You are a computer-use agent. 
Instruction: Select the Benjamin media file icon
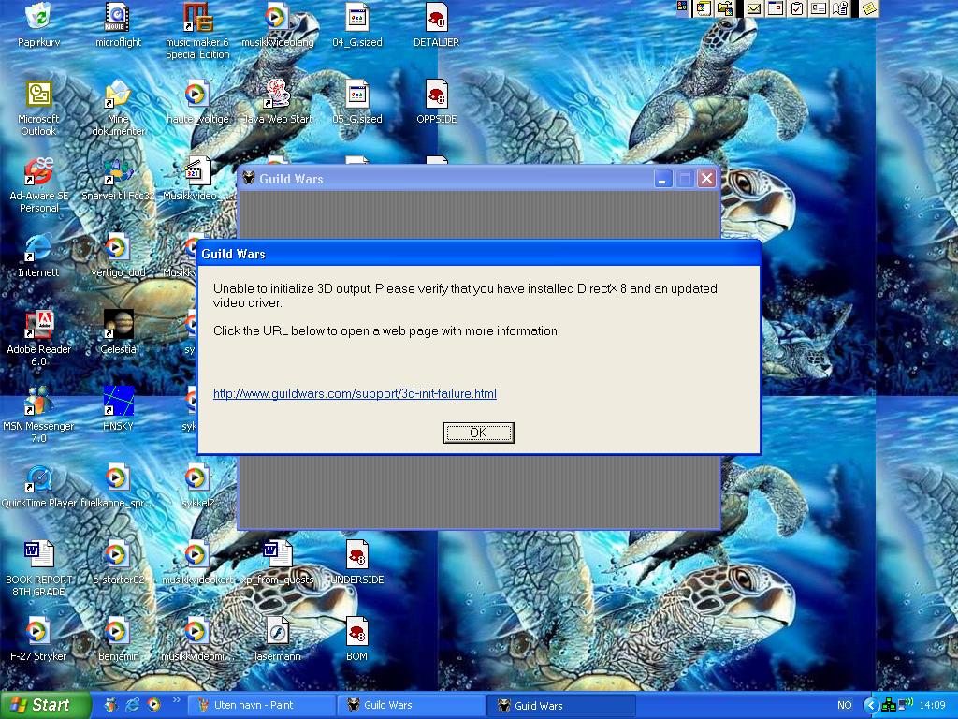(x=118, y=639)
